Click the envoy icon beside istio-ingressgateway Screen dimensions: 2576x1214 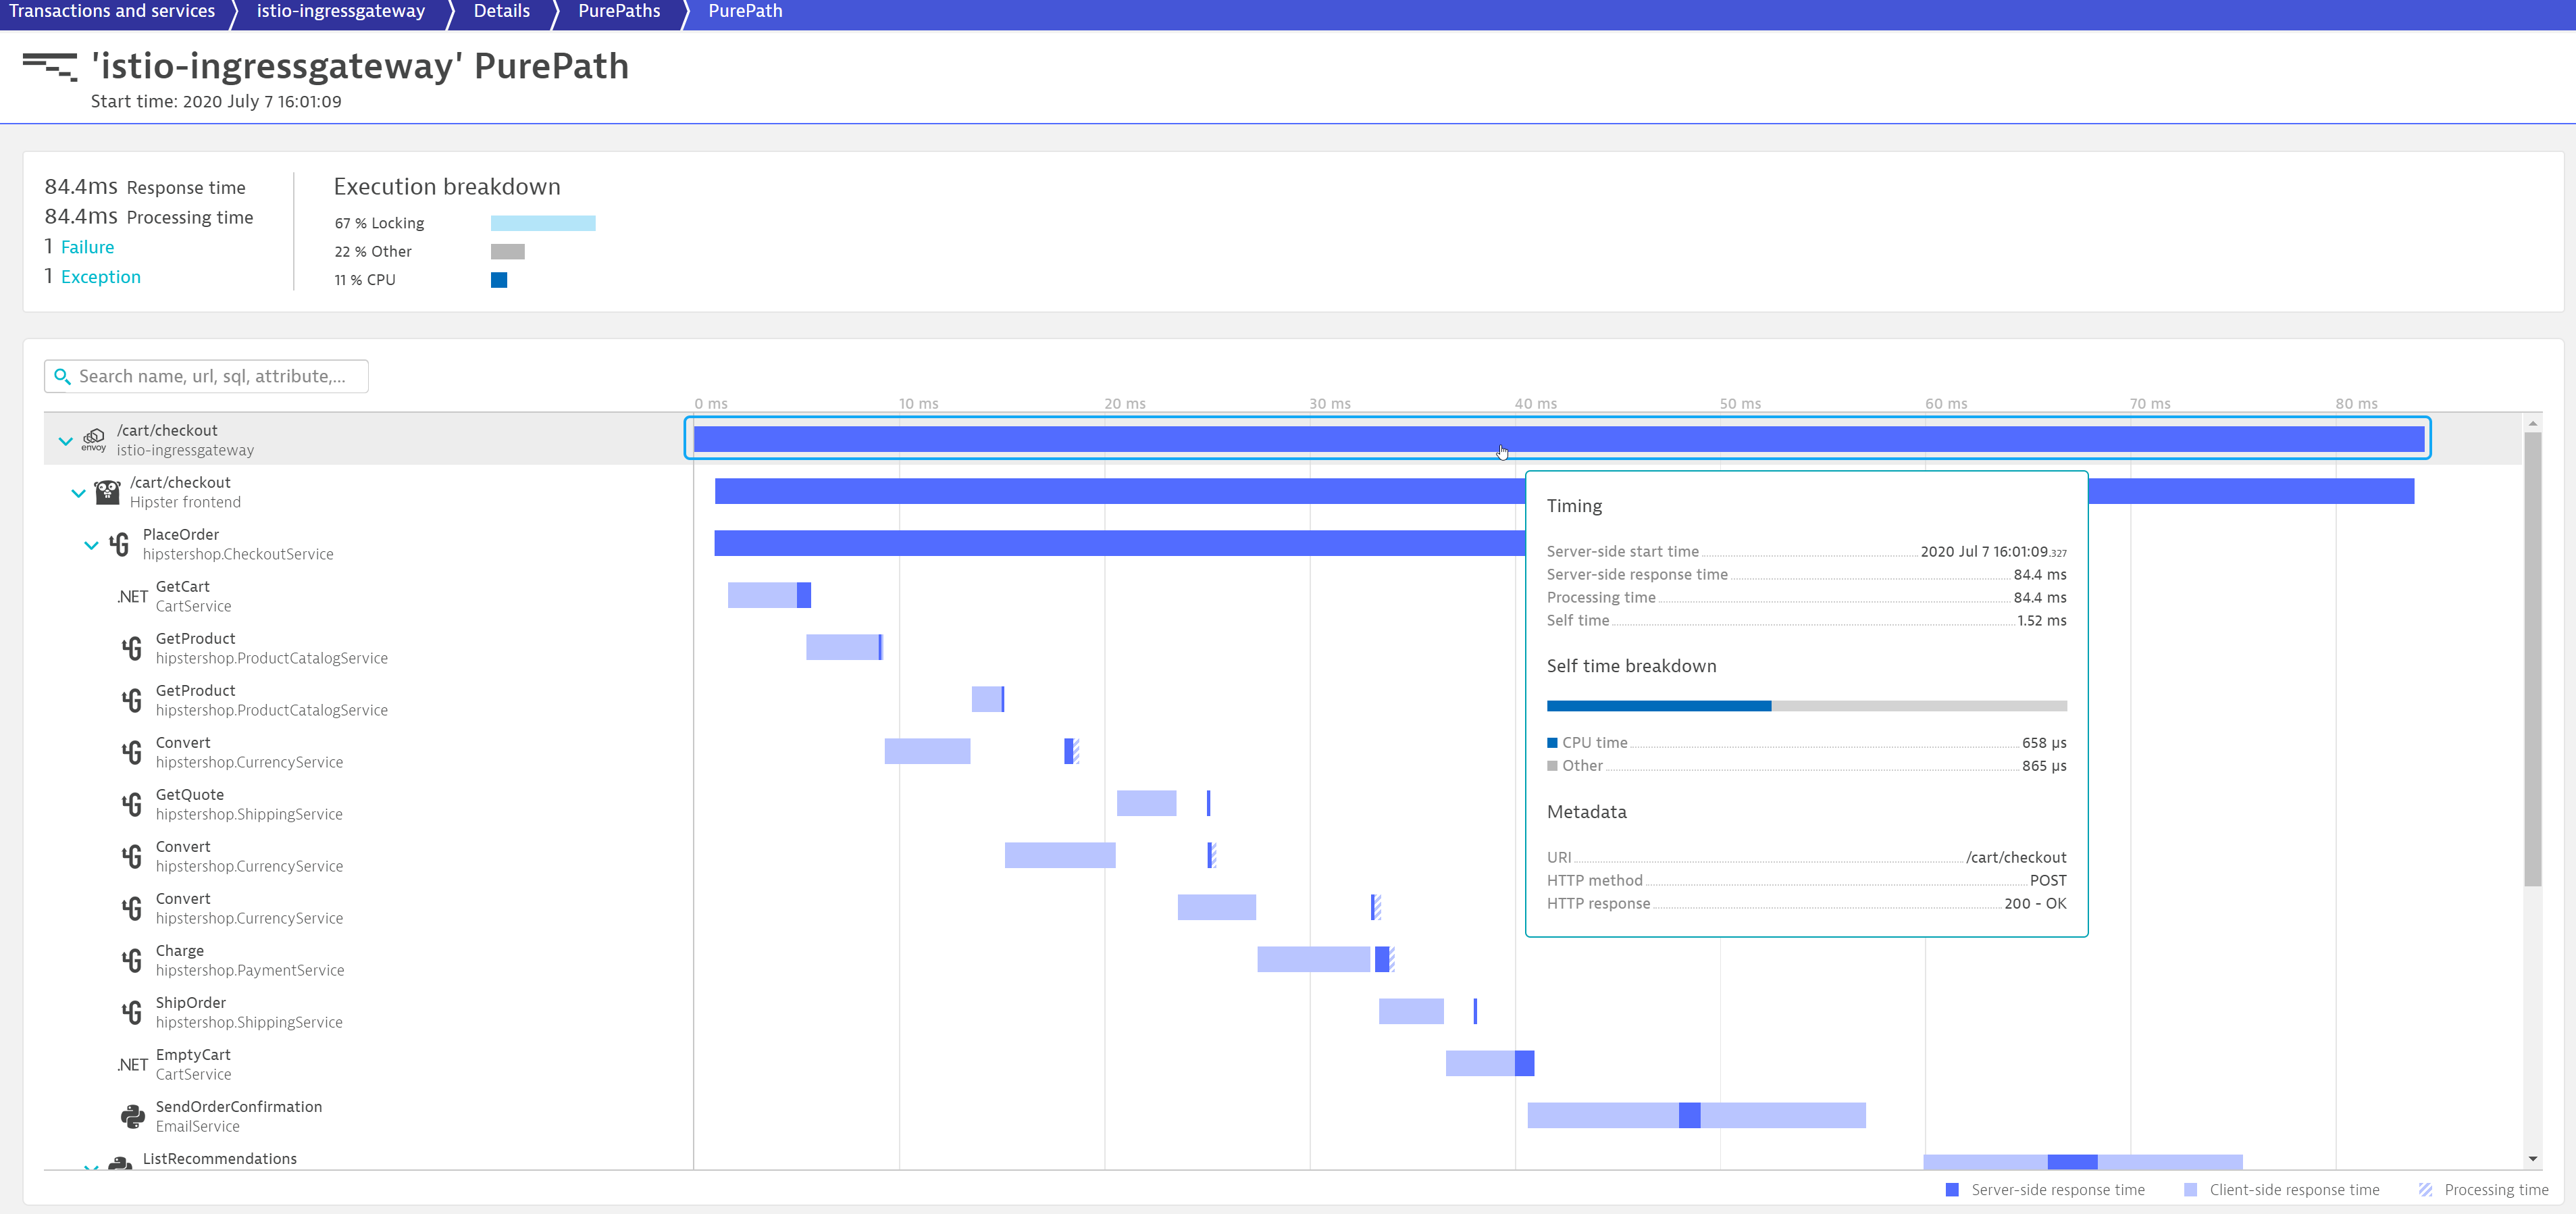[94, 439]
